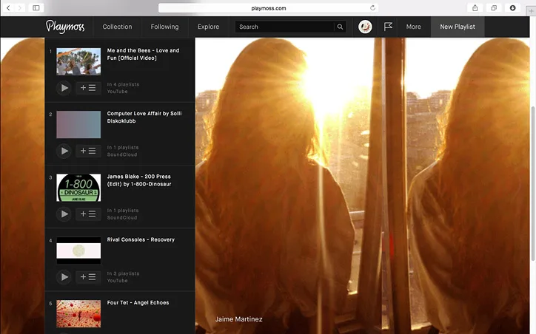
Task: Add Me and the Bees to playlist
Action: pos(88,88)
